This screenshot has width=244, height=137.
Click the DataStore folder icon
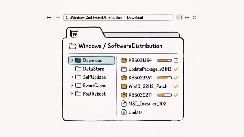pos(78,69)
